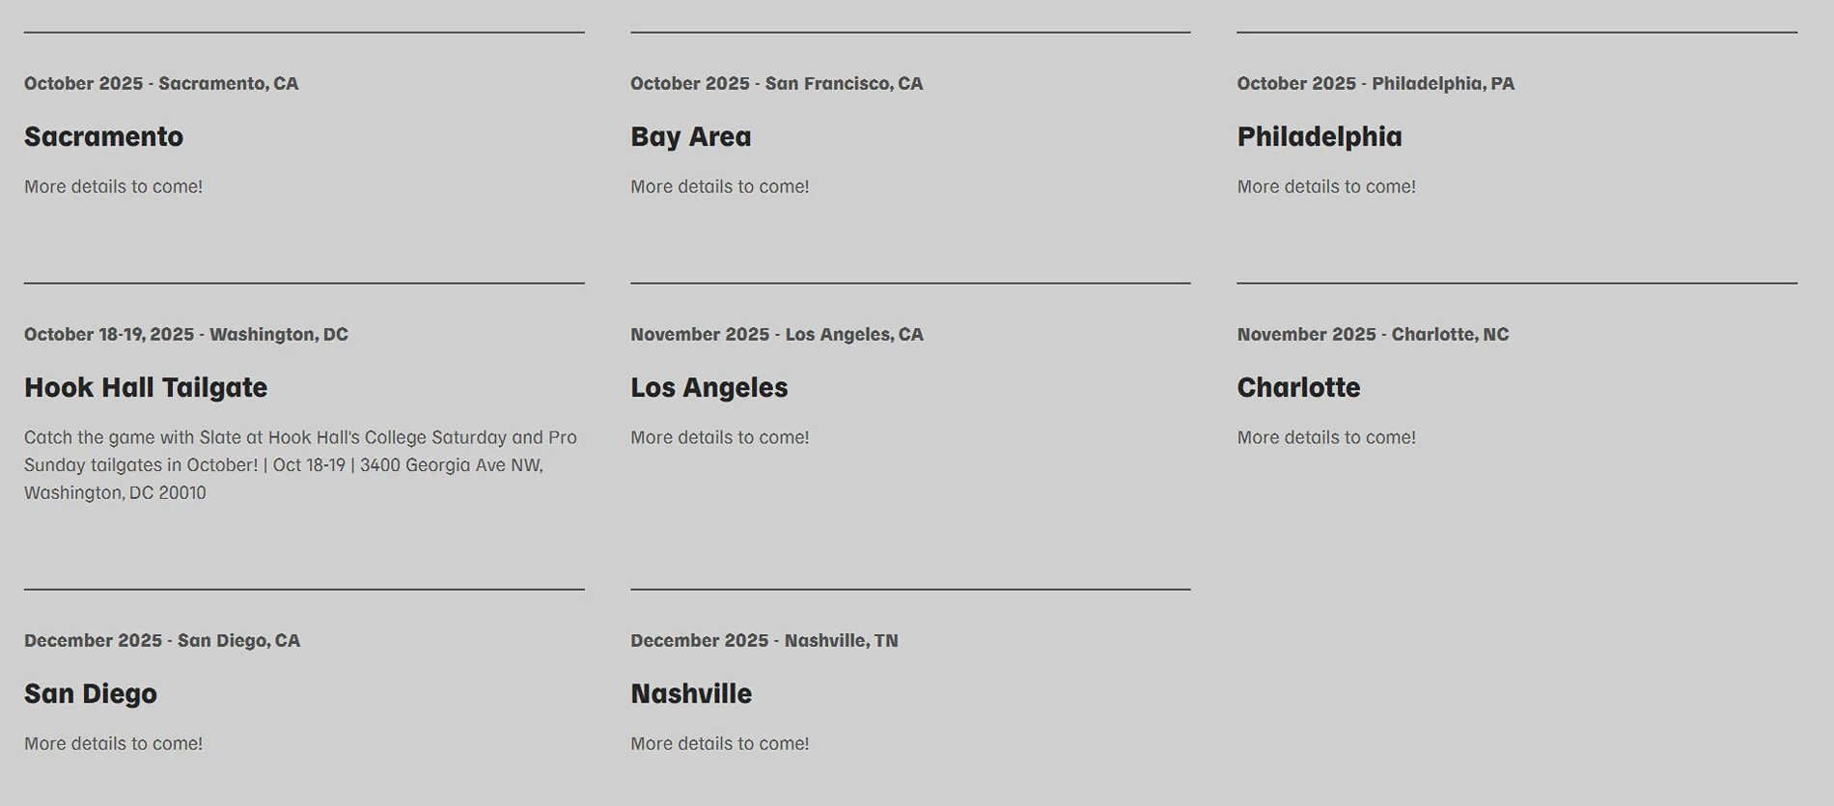Click "More details to come!" under Charlotte
This screenshot has height=806, width=1834.
coord(1326,438)
